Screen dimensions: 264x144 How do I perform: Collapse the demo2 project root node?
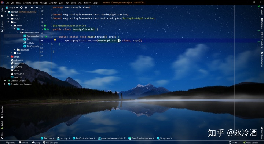tap(5, 12)
